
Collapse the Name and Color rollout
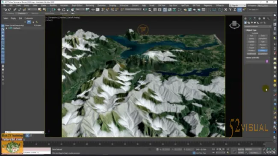click(253, 58)
